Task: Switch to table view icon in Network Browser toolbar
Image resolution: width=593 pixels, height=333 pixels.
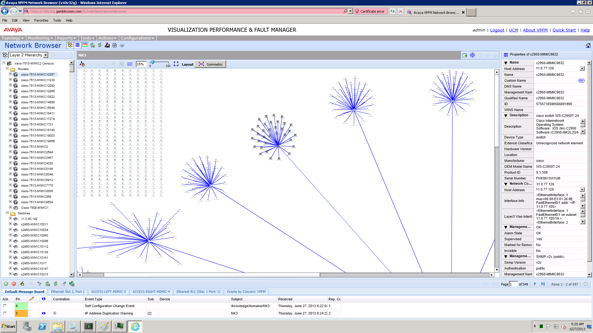Action: pos(78,45)
